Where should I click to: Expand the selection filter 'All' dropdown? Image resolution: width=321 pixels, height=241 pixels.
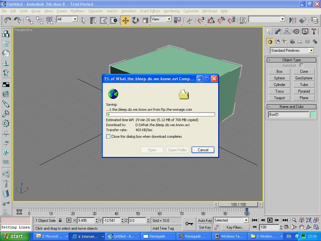[75, 19]
